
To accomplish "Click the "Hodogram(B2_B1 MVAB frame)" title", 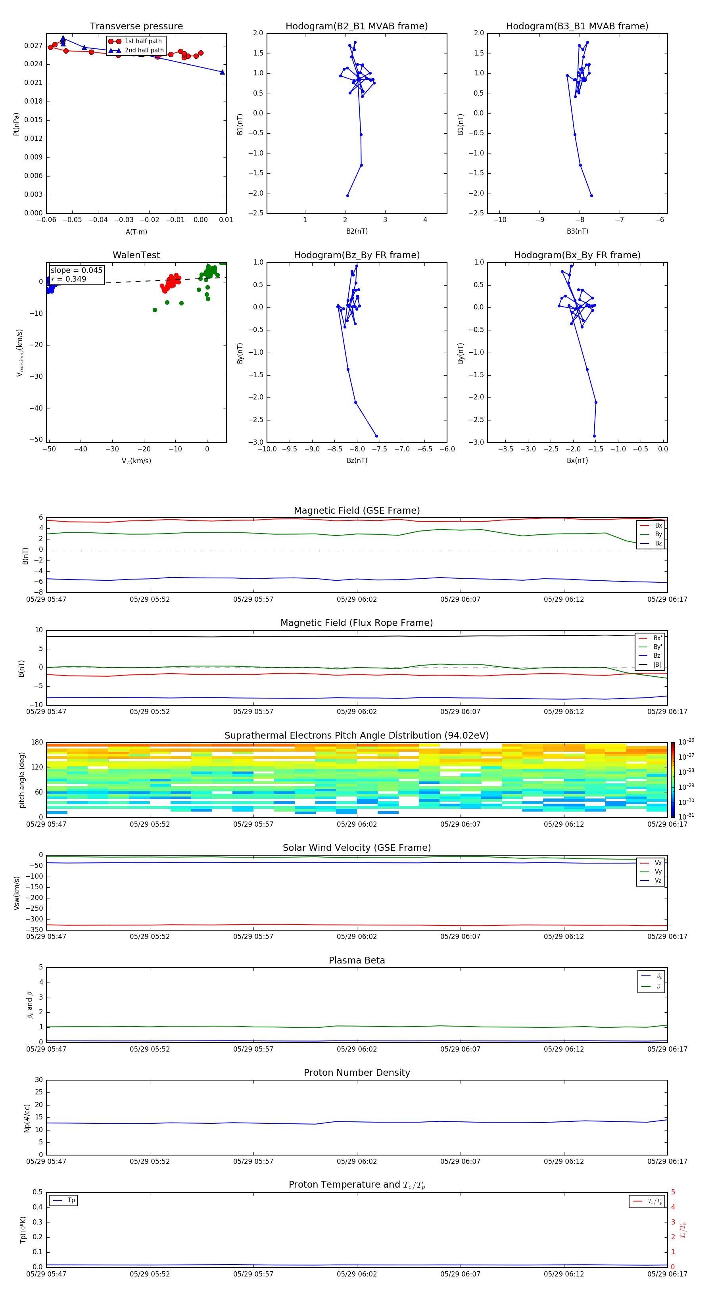I will click(357, 26).
